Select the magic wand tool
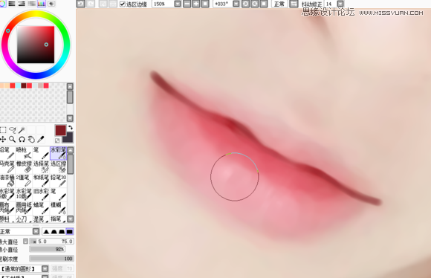Viewport: 431px width, 278px height. point(22,130)
